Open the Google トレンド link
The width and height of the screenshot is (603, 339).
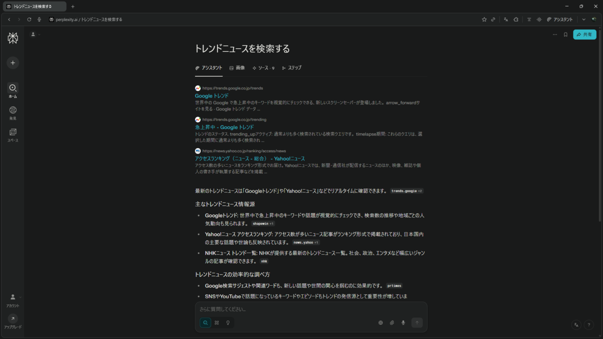pyautogui.click(x=211, y=95)
